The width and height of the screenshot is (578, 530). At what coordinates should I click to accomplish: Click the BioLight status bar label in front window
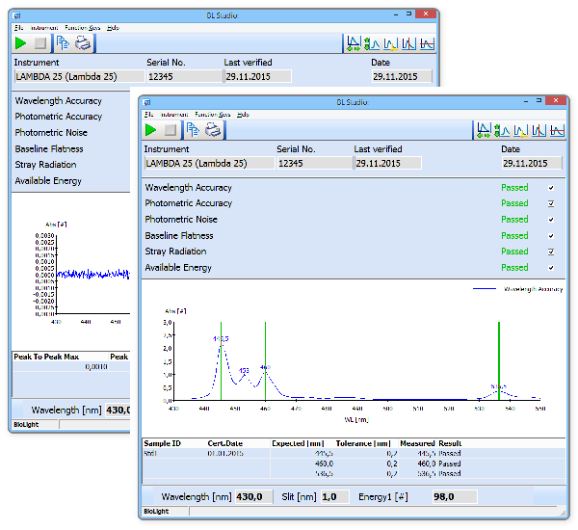pos(156,512)
